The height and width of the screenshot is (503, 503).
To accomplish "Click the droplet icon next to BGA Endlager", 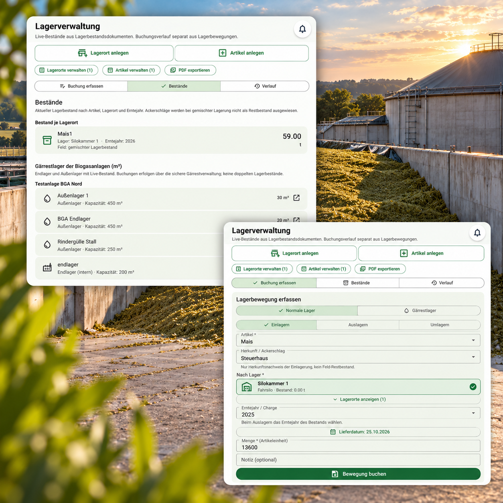I will (x=47, y=222).
